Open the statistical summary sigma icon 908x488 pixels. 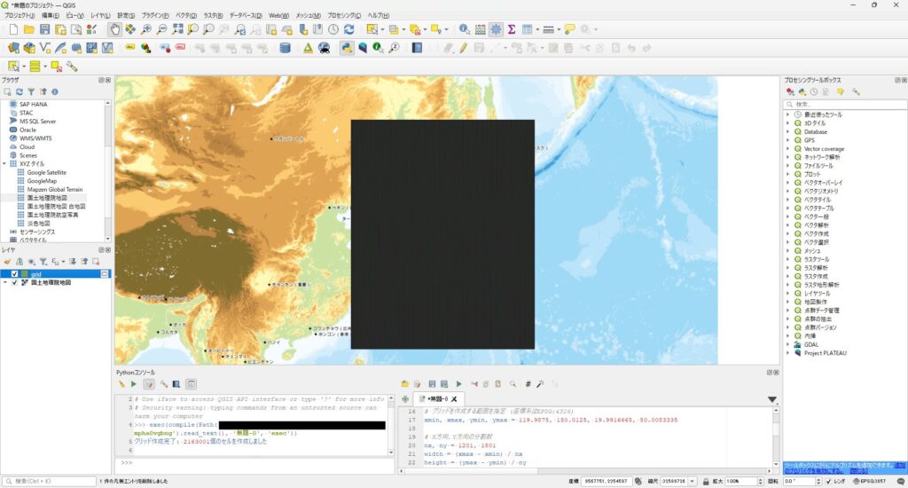coord(512,29)
